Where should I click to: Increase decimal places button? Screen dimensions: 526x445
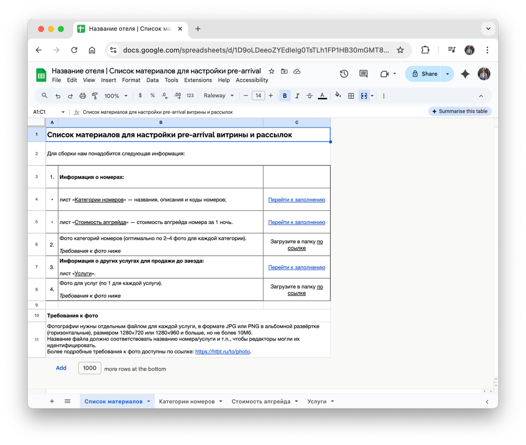(x=177, y=96)
